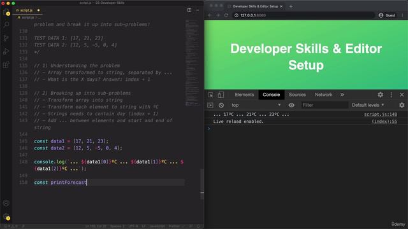Open a new browser tab
The width and height of the screenshot is (408, 229).
291,6
